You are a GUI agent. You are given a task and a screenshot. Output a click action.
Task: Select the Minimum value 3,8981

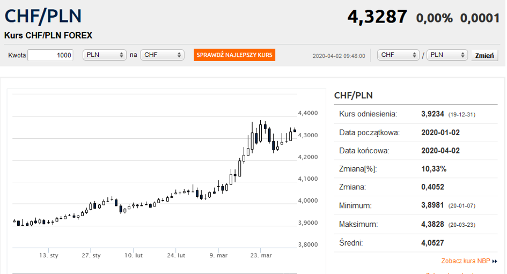(433, 205)
